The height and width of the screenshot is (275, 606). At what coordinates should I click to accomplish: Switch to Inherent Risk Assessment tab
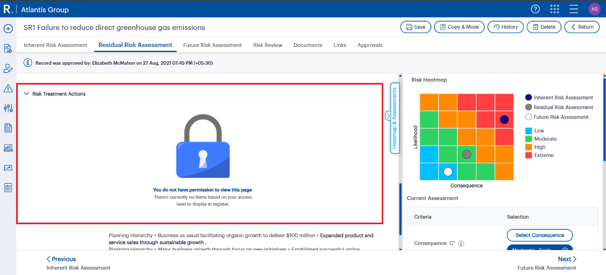(x=56, y=45)
